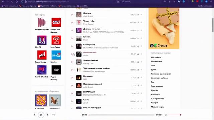
Task: Skip to the next track
Action: point(47,115)
